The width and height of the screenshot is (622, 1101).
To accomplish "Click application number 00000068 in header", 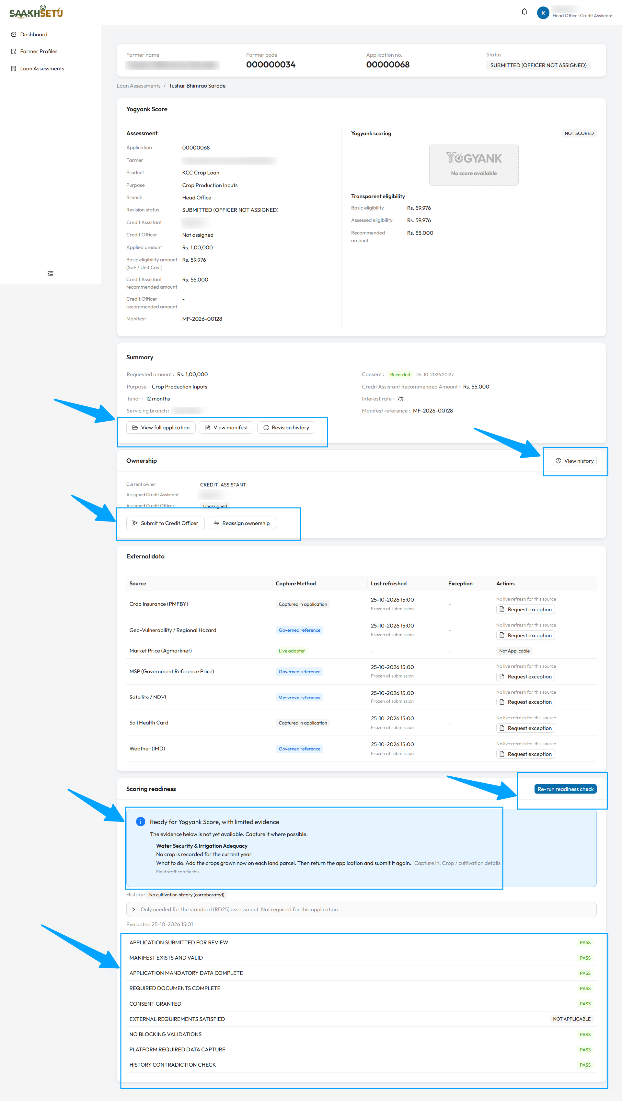I will pyautogui.click(x=388, y=65).
